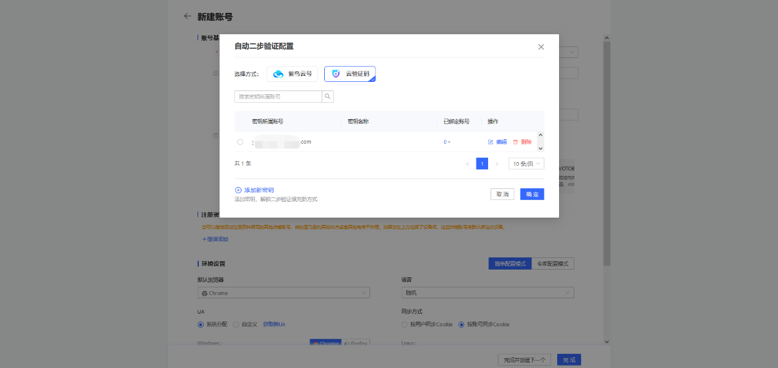Viewport: 778px width, 368px height.
Task: Click the 确定 confirm button
Action: point(532,194)
